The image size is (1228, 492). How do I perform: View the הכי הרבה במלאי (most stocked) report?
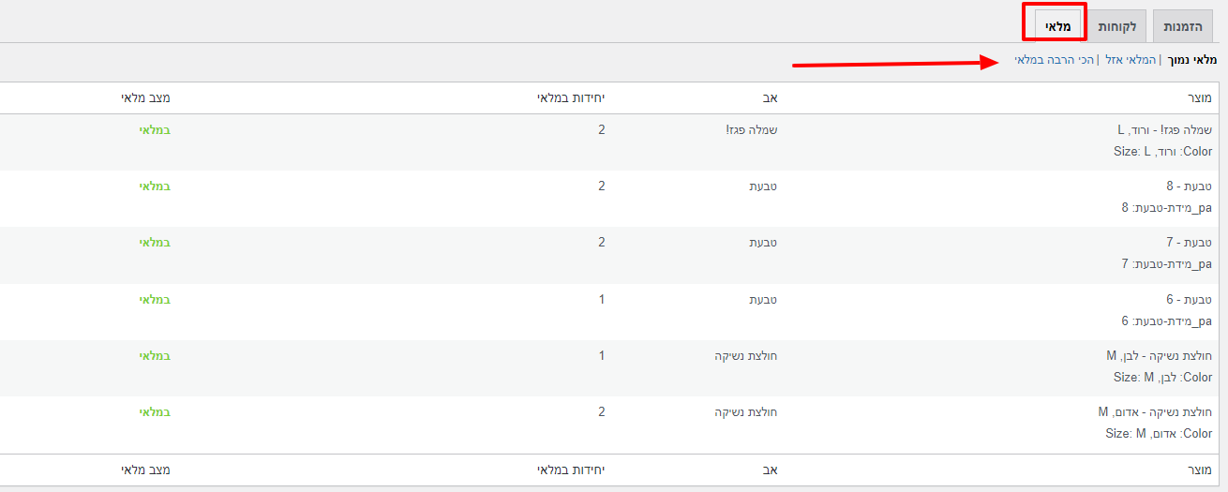[1055, 61]
